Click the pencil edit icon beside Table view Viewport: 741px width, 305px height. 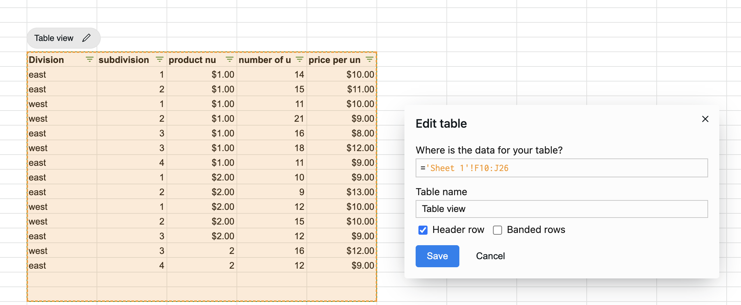tap(86, 38)
